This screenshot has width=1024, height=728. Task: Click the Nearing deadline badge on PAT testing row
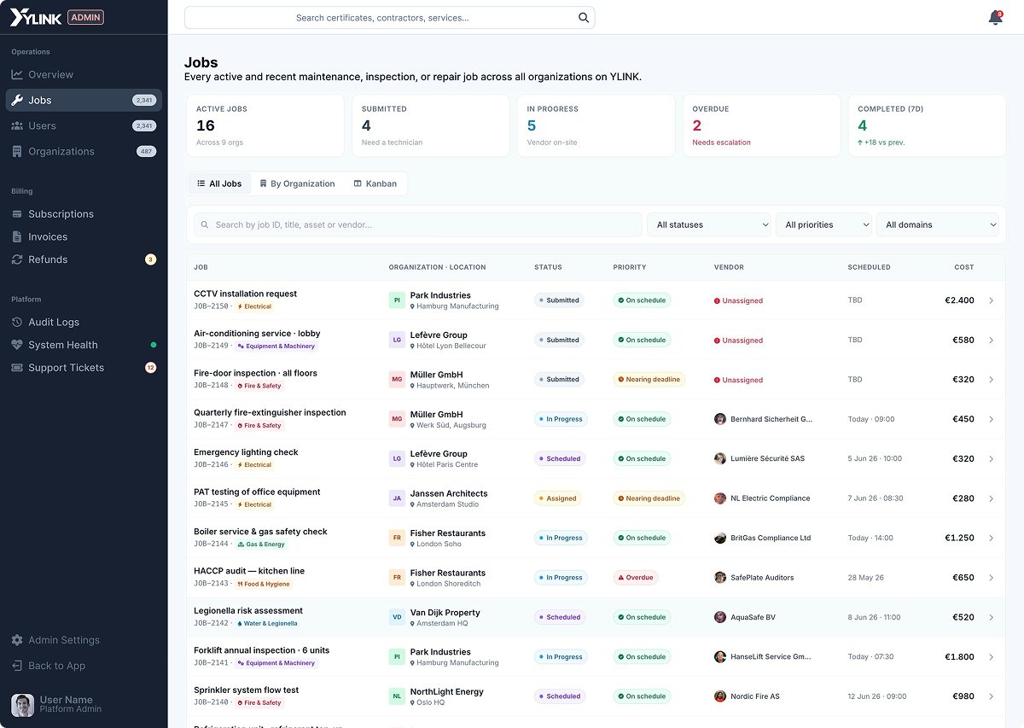(649, 498)
